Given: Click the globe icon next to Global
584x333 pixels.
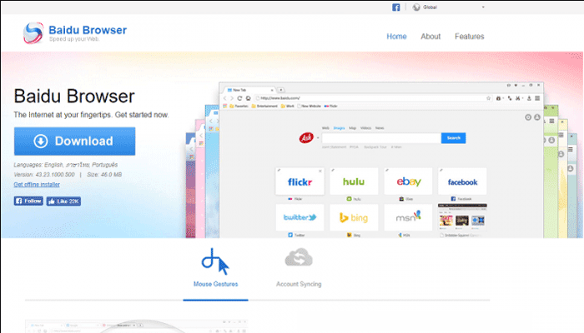Looking at the screenshot, I should [x=416, y=7].
